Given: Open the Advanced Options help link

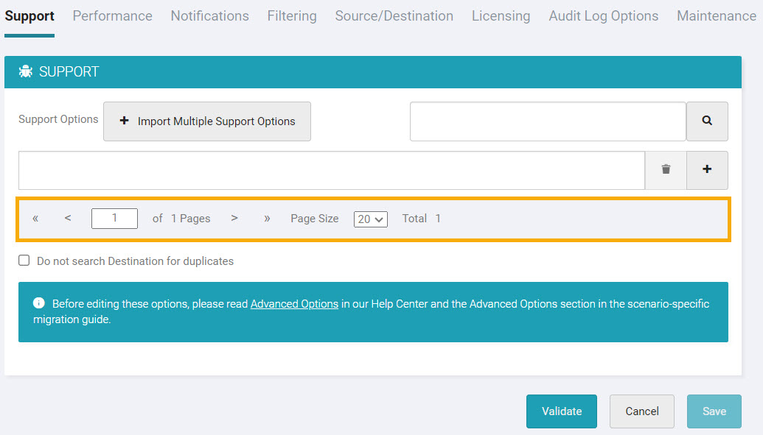Looking at the screenshot, I should pos(294,304).
